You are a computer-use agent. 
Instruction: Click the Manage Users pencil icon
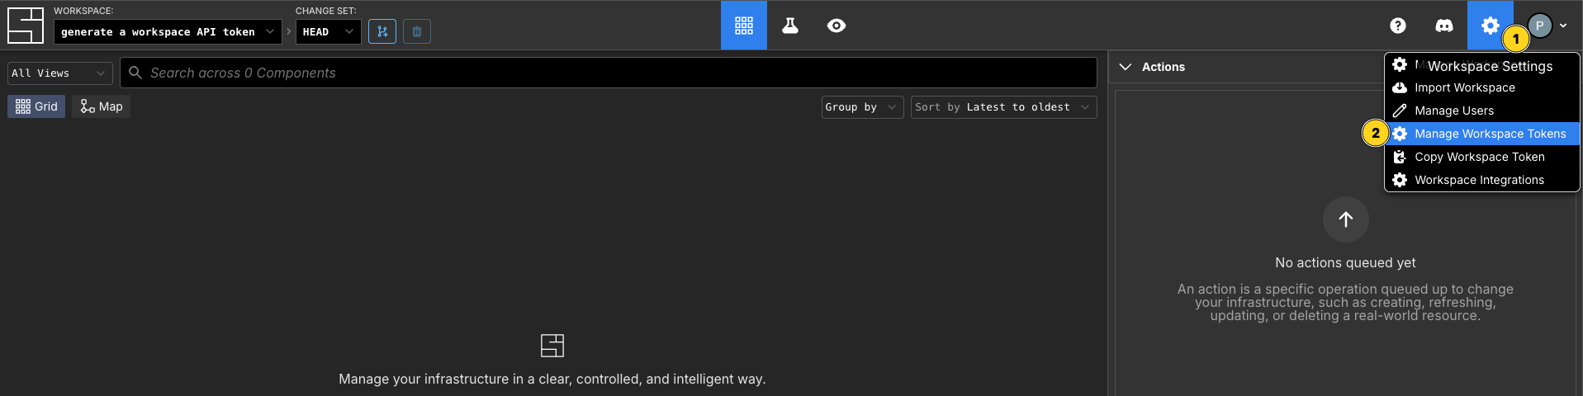click(1400, 111)
